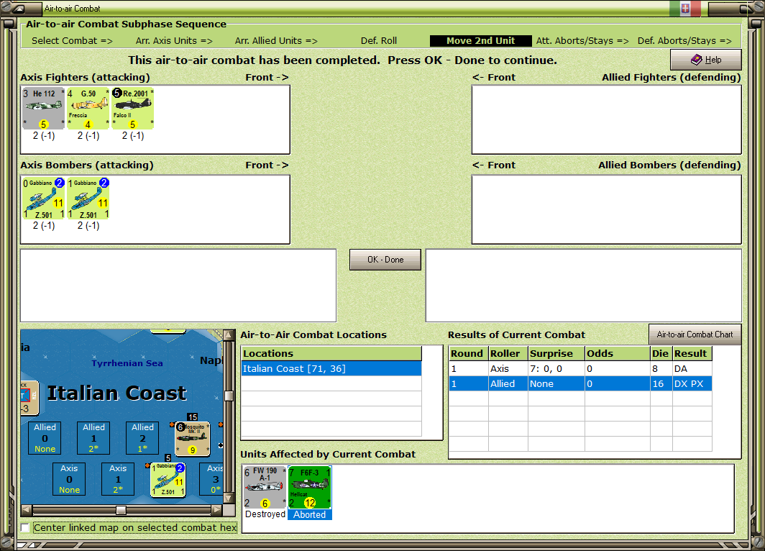Click the Odds column header

[618, 353]
